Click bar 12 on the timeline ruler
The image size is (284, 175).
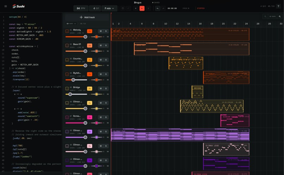pos(177,23)
